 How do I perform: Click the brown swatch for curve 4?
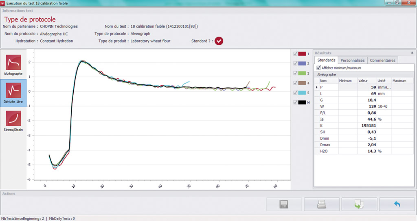302,83
